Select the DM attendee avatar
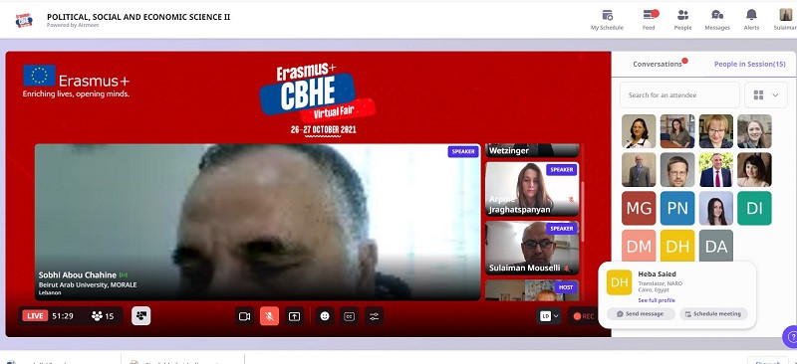Viewport: 797px width, 364px height. coord(639,246)
